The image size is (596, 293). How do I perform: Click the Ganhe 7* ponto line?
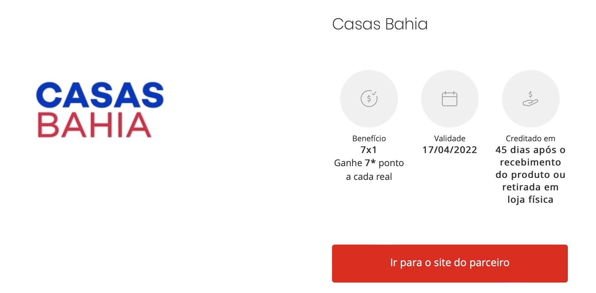[369, 163]
